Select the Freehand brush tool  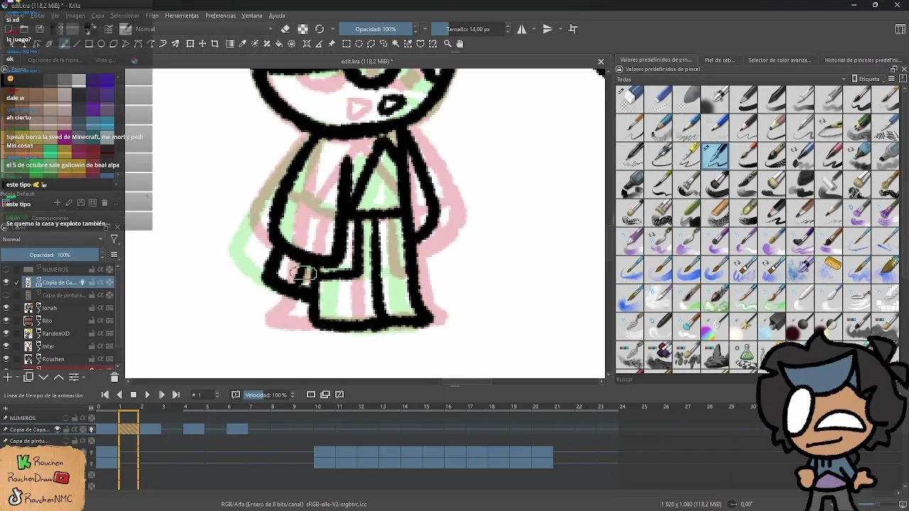click(x=64, y=43)
